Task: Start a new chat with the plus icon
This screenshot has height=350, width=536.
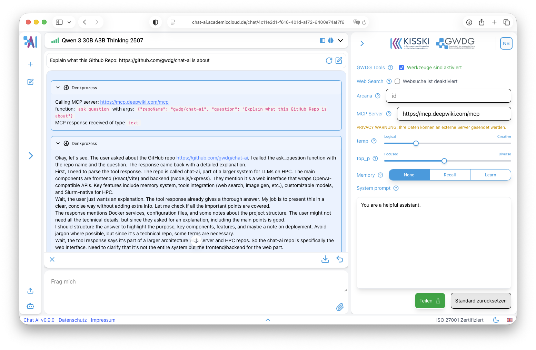Action: (x=30, y=64)
